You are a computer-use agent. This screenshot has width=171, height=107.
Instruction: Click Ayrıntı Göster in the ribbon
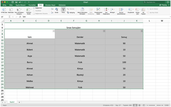152,9
